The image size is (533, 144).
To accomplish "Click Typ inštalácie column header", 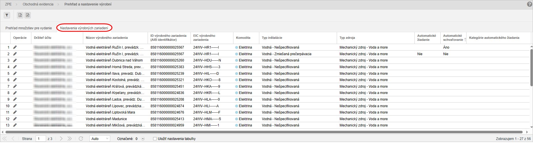I will pyautogui.click(x=272, y=38).
